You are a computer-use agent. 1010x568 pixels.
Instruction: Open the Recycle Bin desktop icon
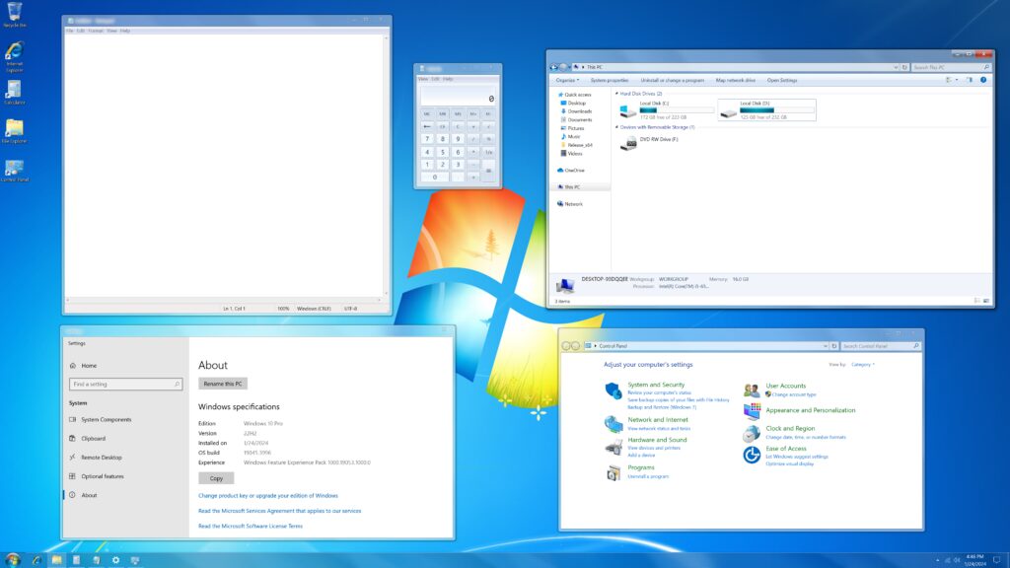click(x=14, y=14)
